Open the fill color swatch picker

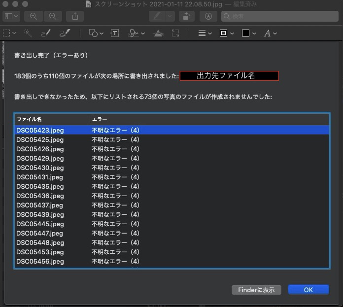coord(249,33)
